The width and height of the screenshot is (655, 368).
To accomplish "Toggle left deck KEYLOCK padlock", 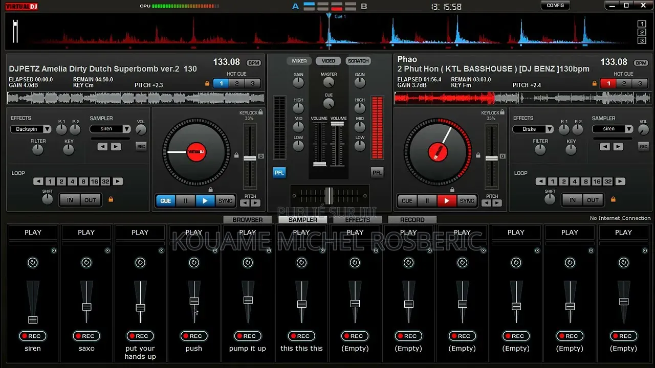I will (260, 112).
